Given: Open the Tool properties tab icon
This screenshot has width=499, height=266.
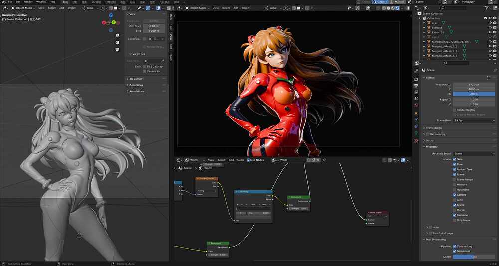Looking at the screenshot, I should tap(416, 71).
